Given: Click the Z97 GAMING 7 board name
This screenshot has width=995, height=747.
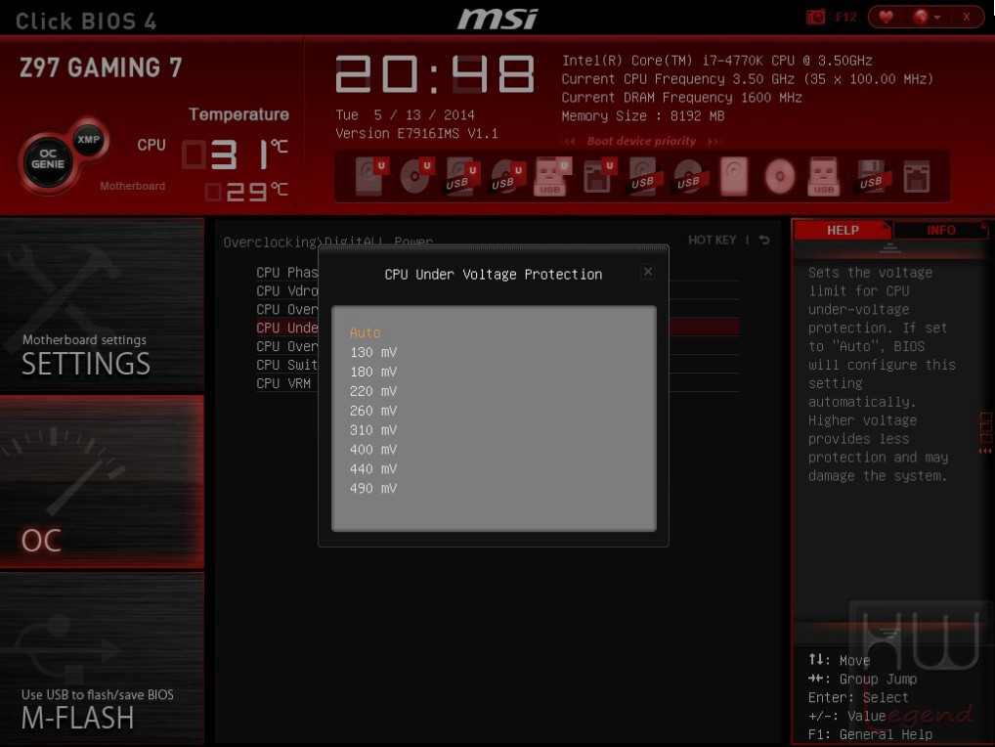Looking at the screenshot, I should pyautogui.click(x=101, y=67).
